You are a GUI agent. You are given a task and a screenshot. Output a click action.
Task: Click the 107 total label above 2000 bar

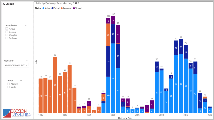113,14
